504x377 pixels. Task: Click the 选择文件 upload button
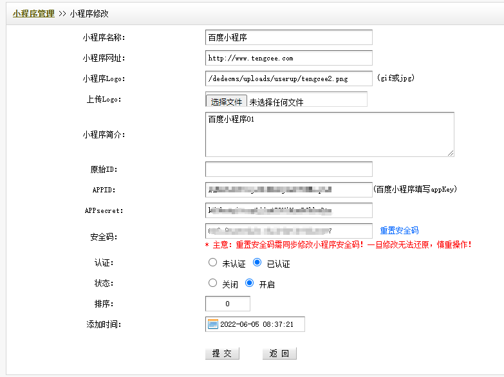tap(227, 102)
